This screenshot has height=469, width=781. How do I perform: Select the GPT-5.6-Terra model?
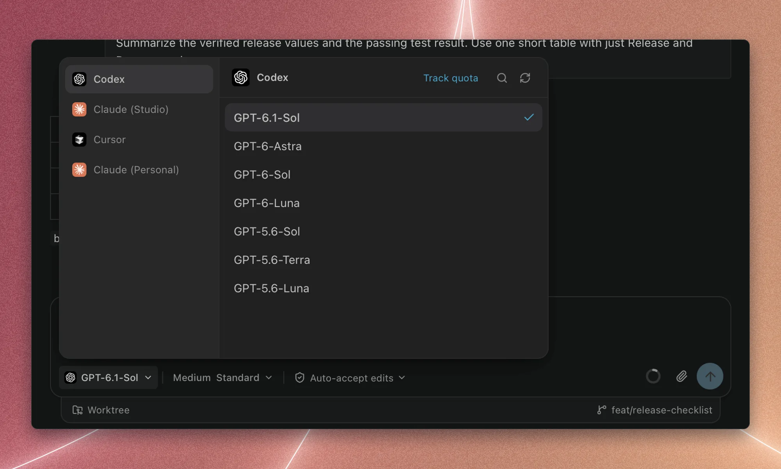tap(383, 260)
